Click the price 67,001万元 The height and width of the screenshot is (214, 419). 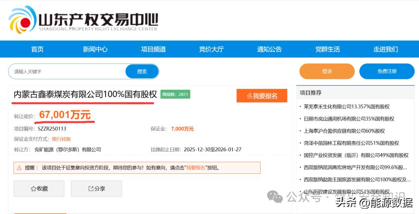click(x=65, y=115)
